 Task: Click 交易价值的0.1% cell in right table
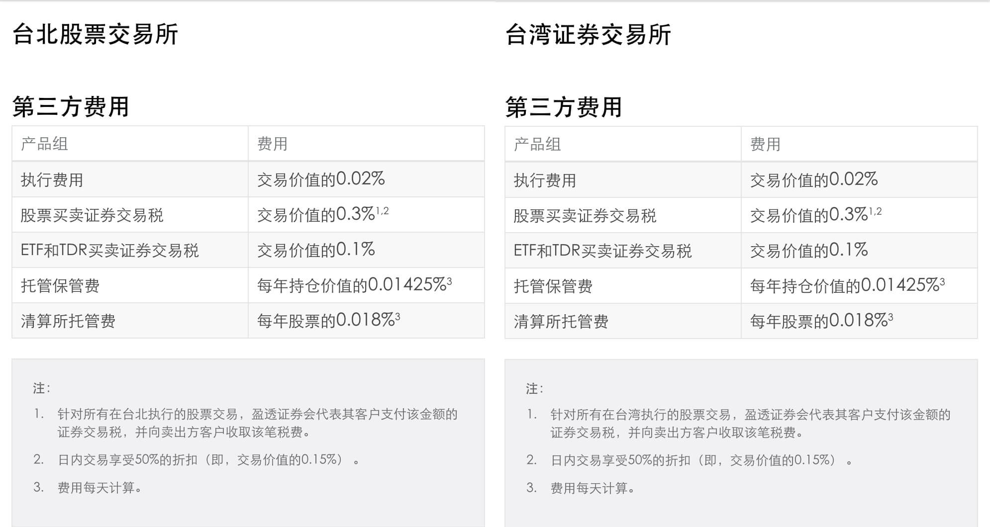point(808,251)
